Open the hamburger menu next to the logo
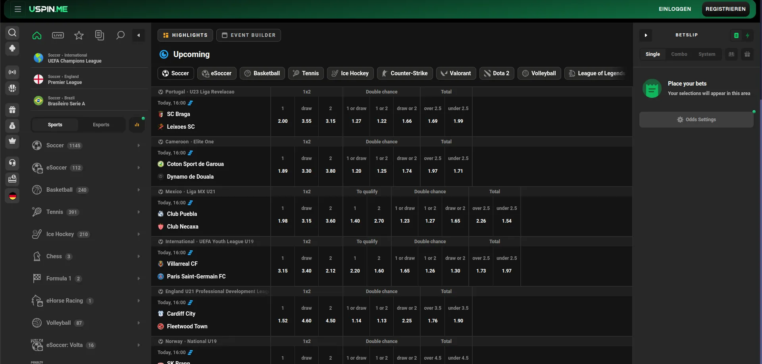 17,9
